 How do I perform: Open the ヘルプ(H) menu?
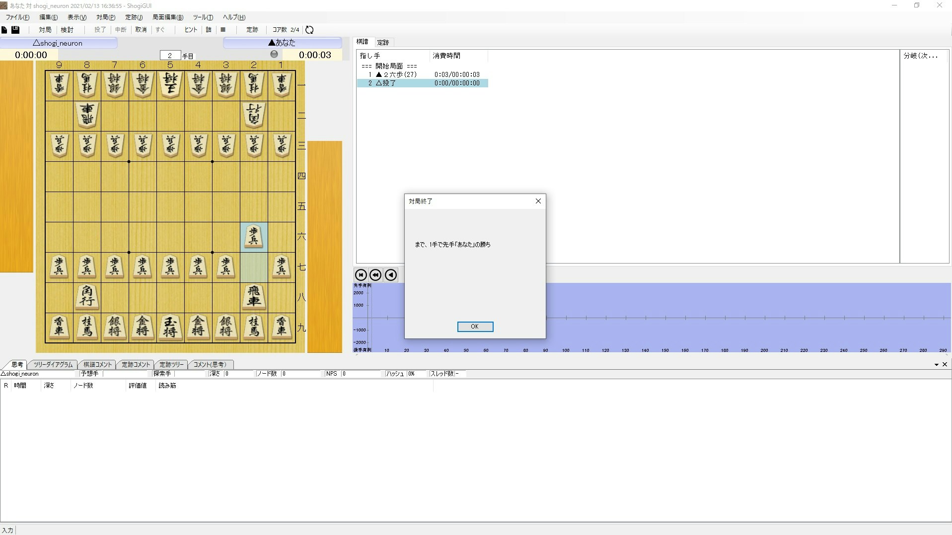(234, 17)
